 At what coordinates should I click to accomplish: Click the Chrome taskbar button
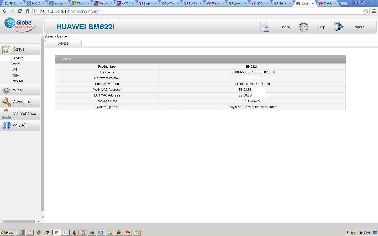point(56,232)
